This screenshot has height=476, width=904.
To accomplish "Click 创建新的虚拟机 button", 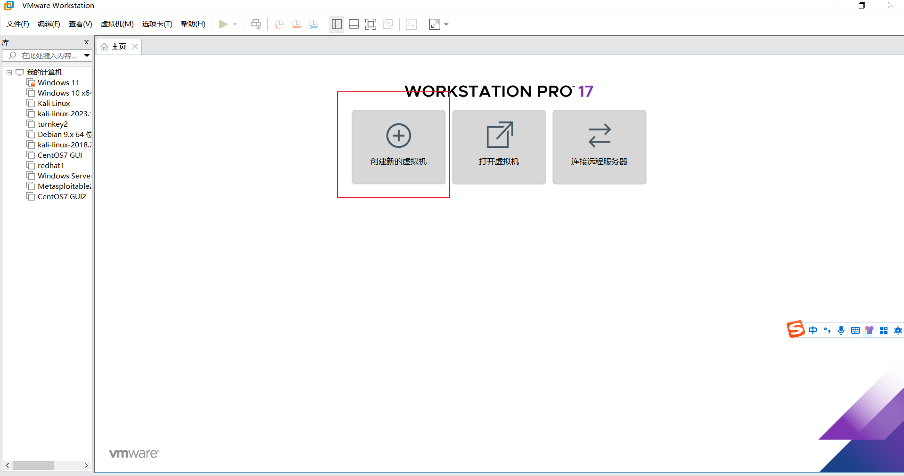I will [398, 147].
